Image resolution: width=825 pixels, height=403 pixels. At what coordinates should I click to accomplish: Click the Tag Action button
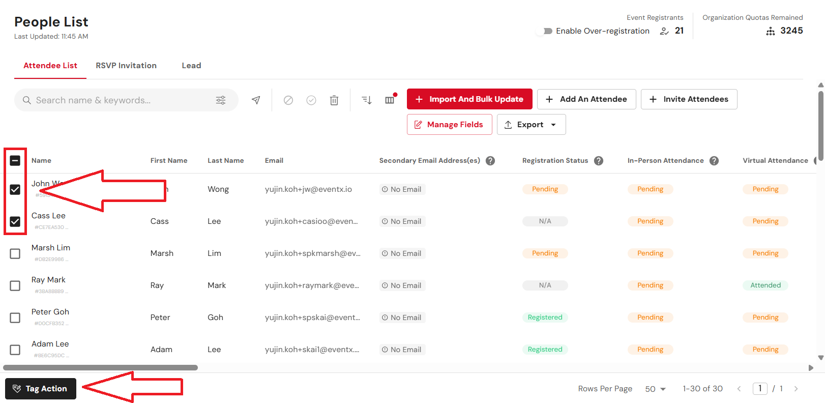[x=41, y=389]
